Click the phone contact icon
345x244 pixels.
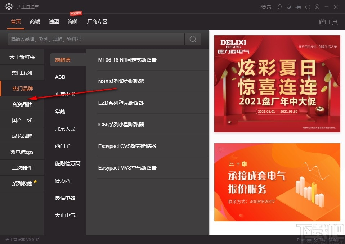tap(289, 7)
